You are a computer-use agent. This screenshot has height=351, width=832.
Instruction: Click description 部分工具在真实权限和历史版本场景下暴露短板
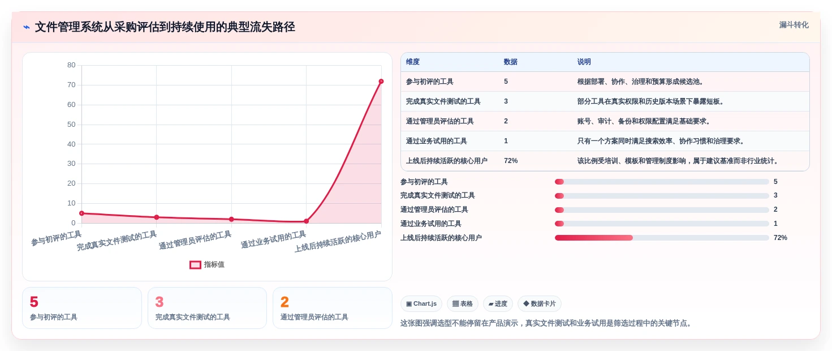pos(652,101)
